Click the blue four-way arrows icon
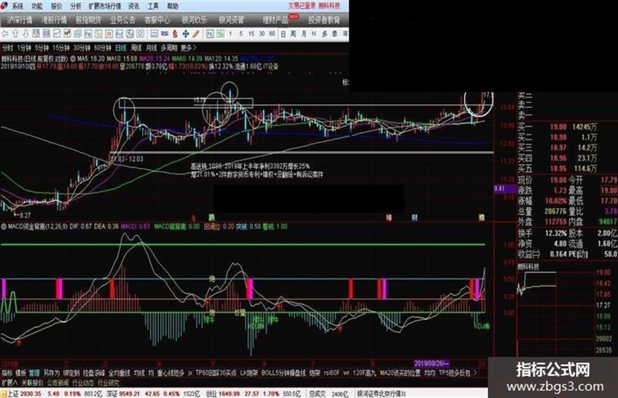The height and width of the screenshot is (398, 618). coord(185,34)
